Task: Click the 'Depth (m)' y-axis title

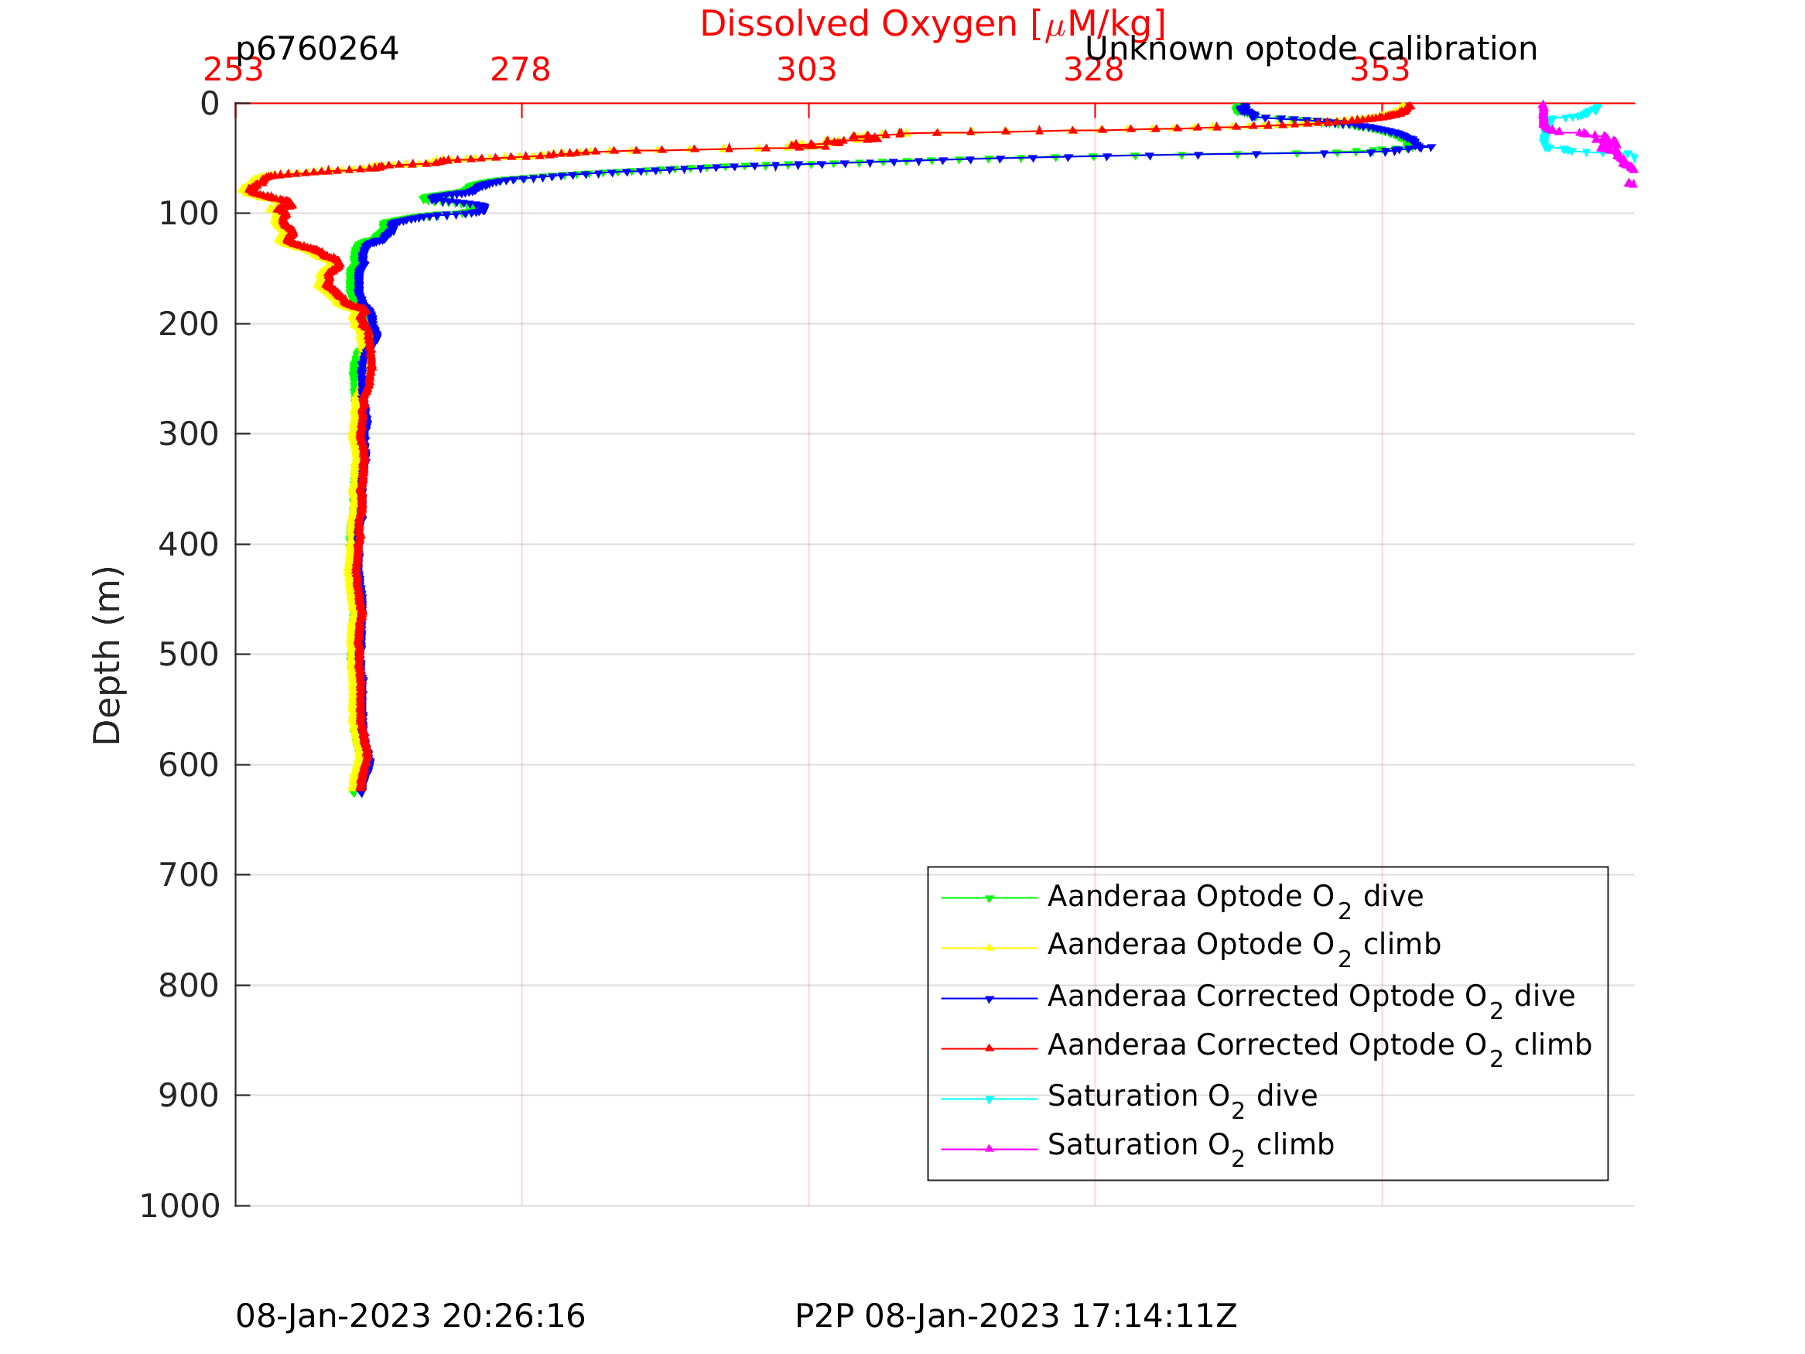Action: 108,655
